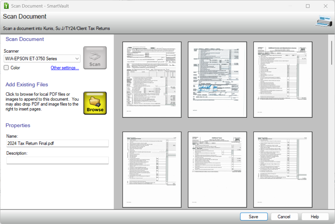This screenshot has width=335, height=224.
Task: Open the Help dialog
Action: click(x=315, y=216)
